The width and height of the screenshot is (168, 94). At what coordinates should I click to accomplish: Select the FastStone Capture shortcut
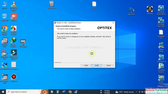(14, 30)
